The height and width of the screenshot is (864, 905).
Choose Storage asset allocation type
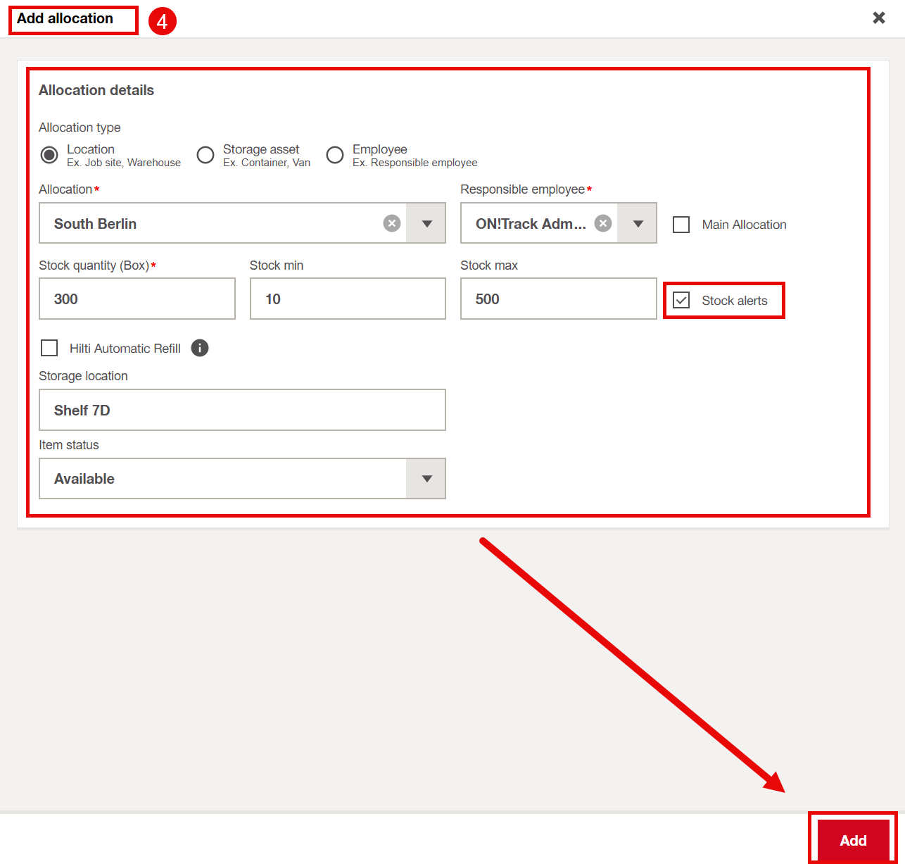[x=205, y=155]
